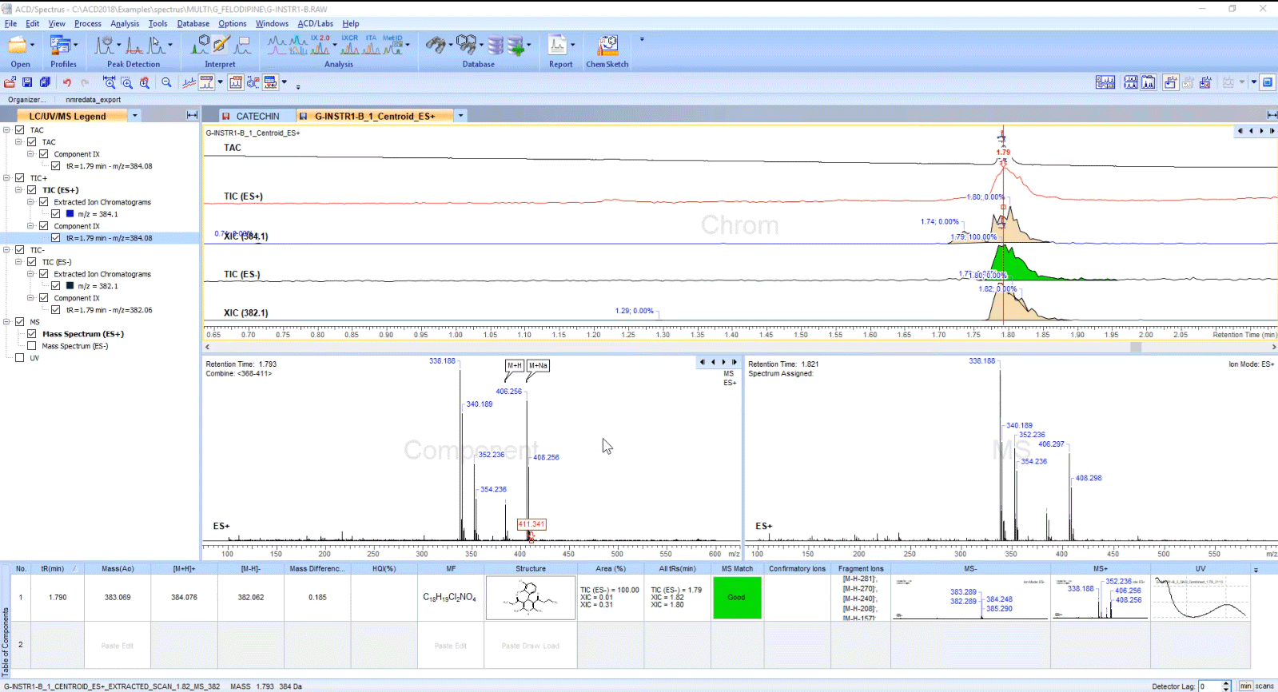Image resolution: width=1278 pixels, height=692 pixels.
Task: Click the IXCR analysis icon
Action: point(349,45)
